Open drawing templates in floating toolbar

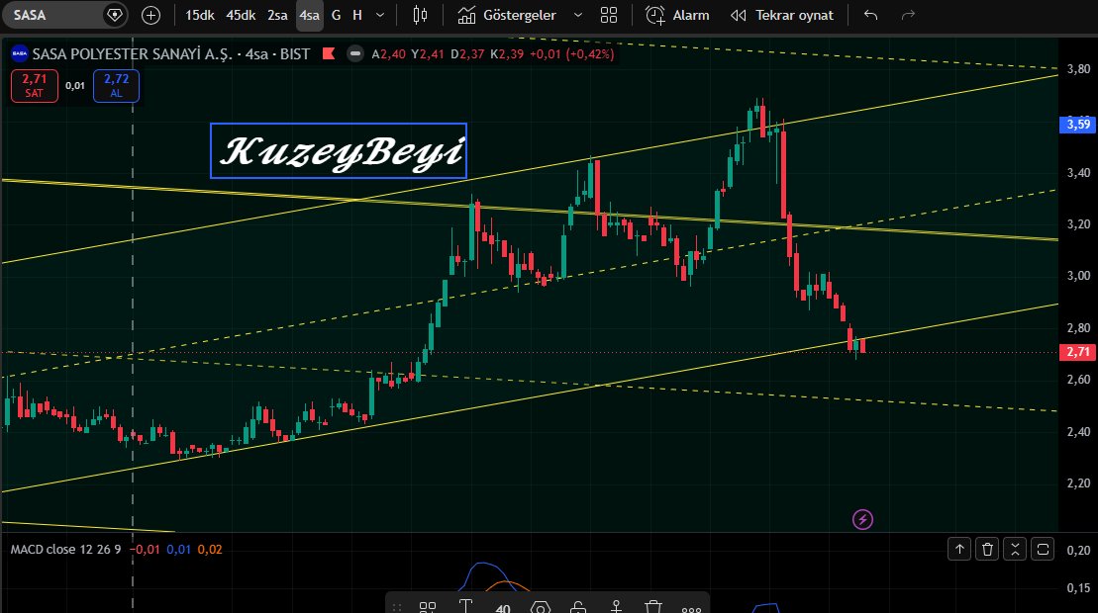click(x=427, y=607)
